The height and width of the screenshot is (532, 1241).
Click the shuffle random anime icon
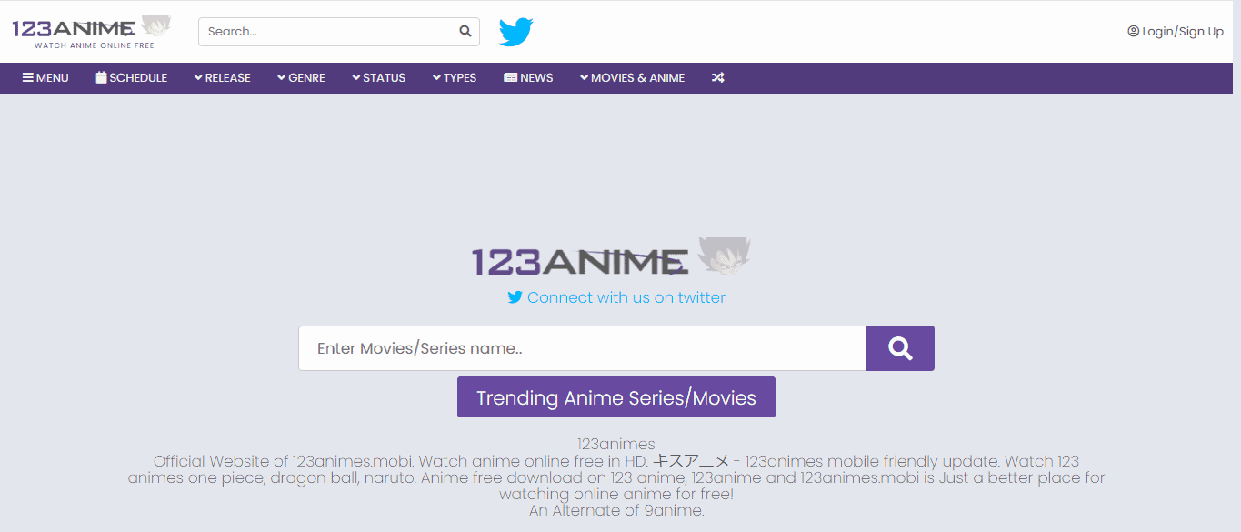point(718,78)
